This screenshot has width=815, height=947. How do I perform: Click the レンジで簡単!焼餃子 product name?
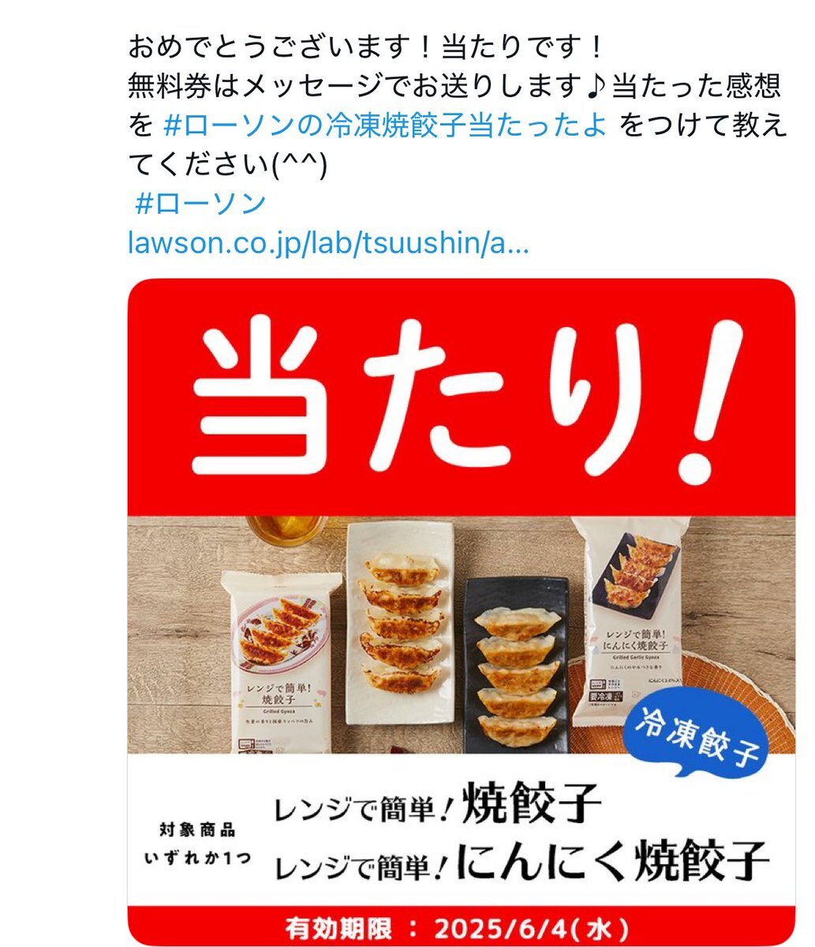[438, 805]
